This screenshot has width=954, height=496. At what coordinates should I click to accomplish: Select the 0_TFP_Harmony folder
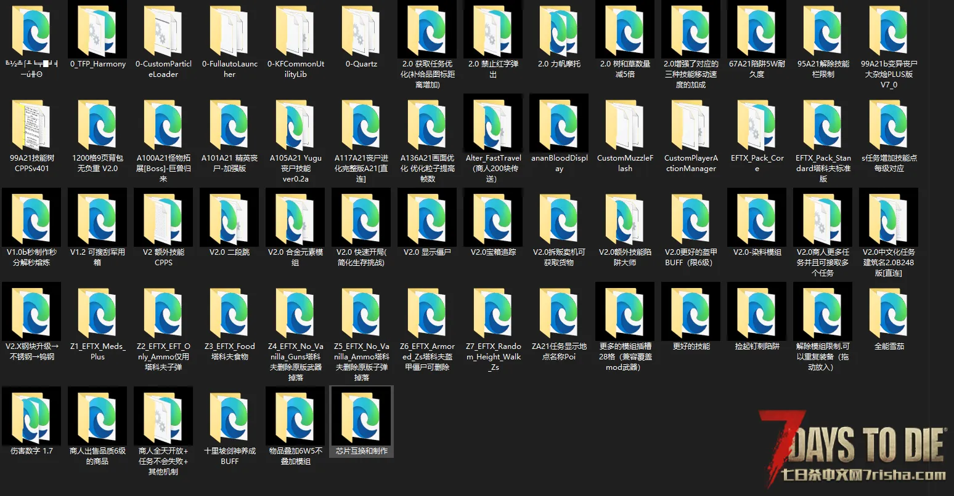tap(97, 31)
